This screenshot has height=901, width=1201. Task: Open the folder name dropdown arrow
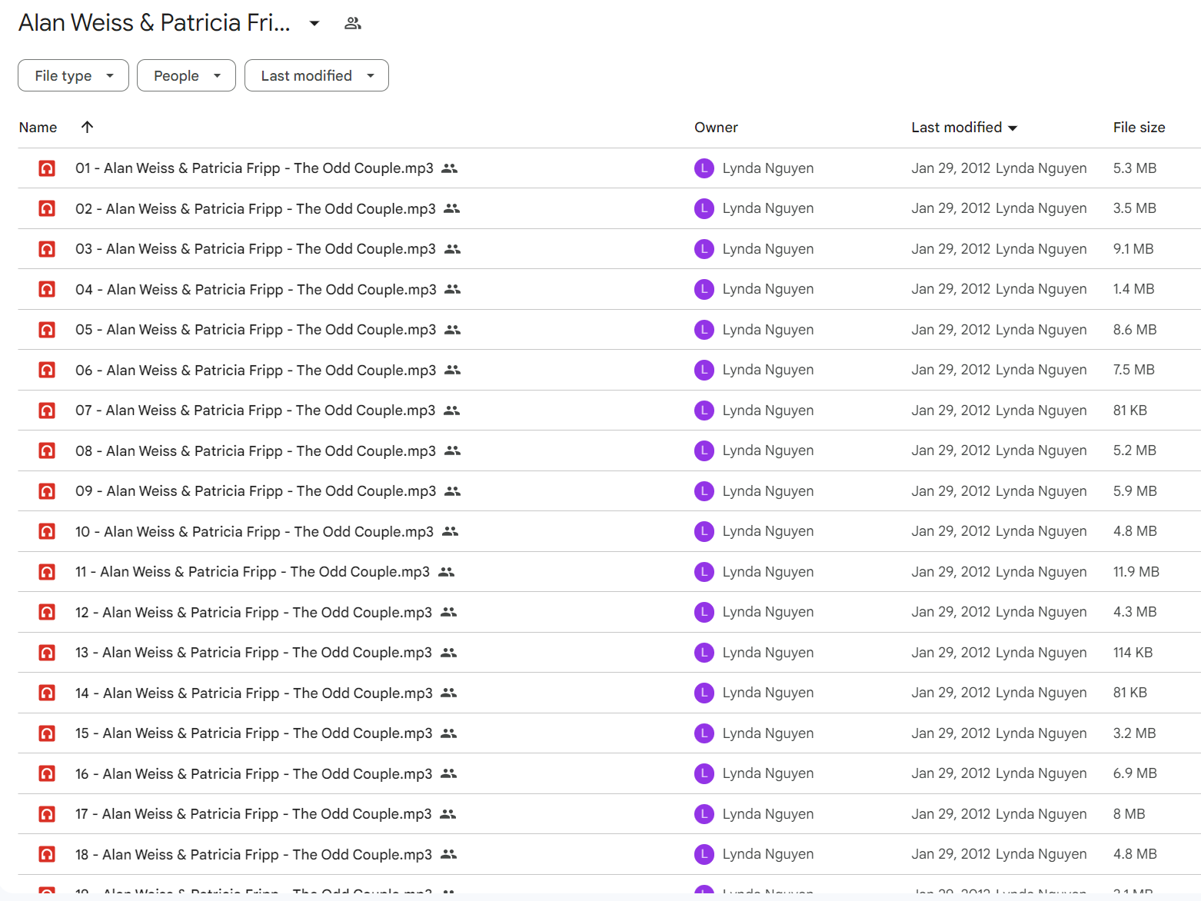pos(314,23)
